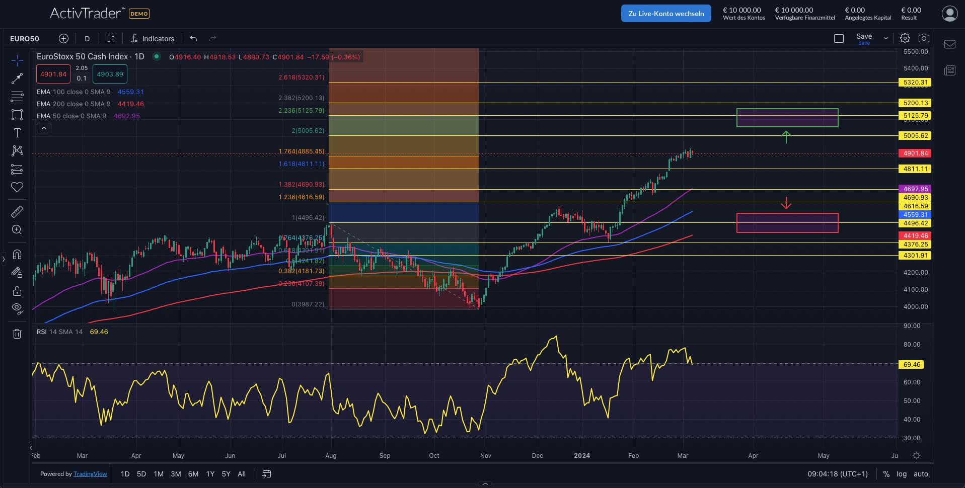Viewport: 965px width, 488px height.
Task: Open the Save layout dropdown
Action: (885, 38)
